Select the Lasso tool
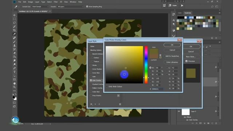The height and width of the screenshot is (131, 233). (x=15, y=23)
